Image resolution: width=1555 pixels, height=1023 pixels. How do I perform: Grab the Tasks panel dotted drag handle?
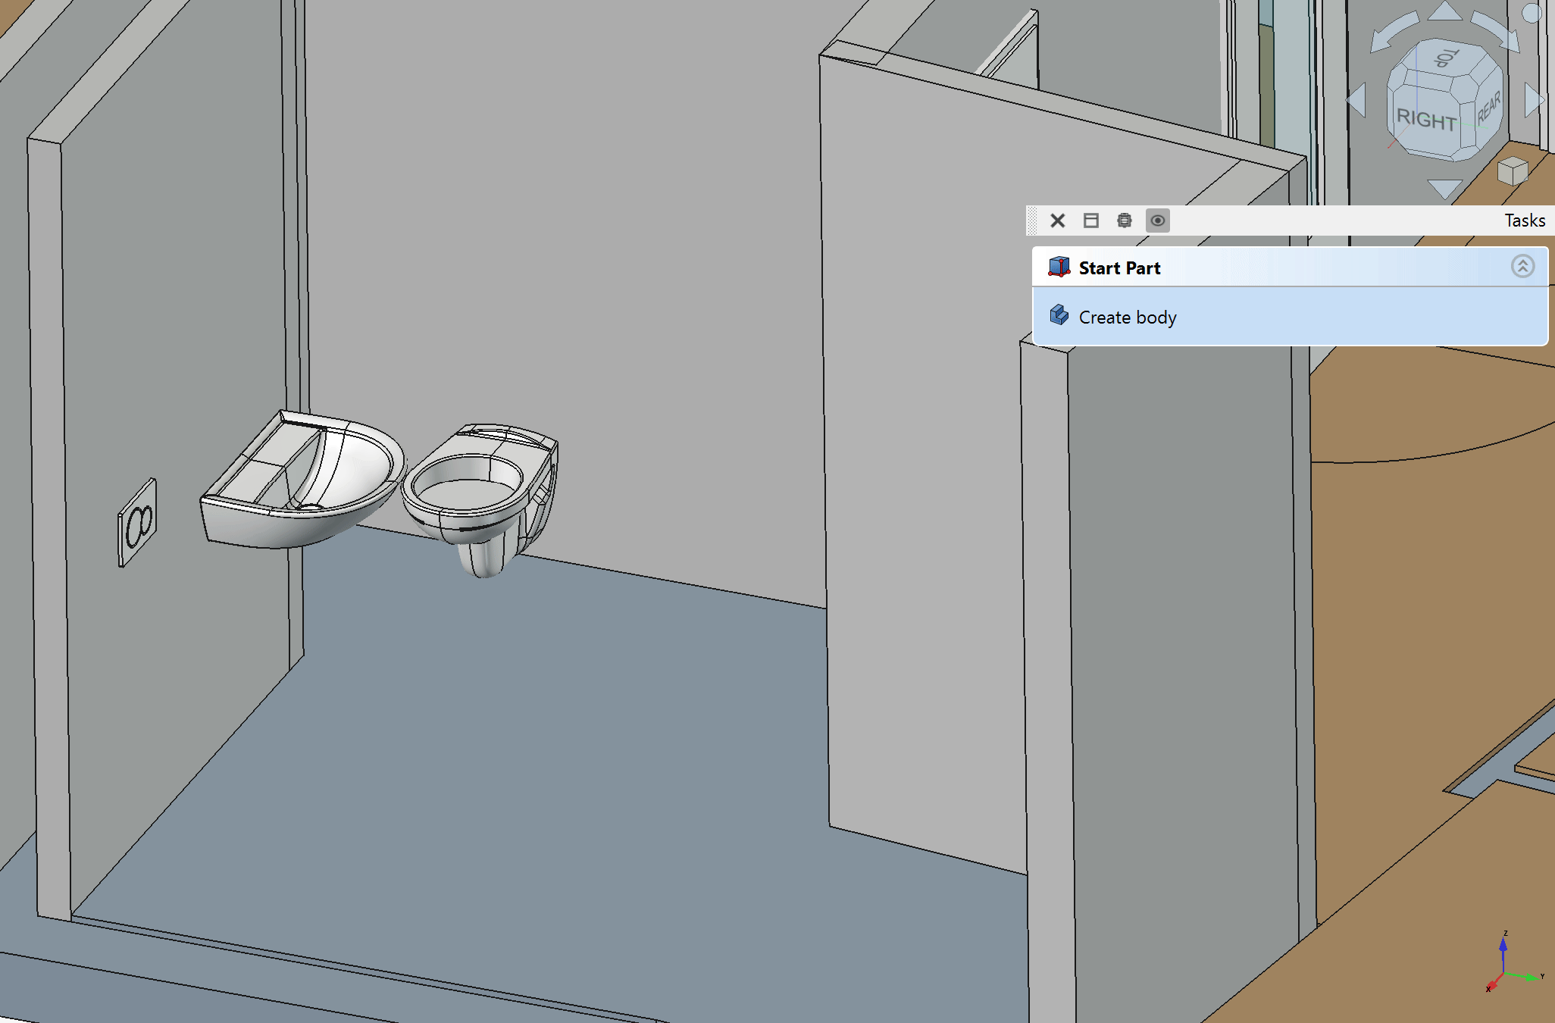point(1032,221)
